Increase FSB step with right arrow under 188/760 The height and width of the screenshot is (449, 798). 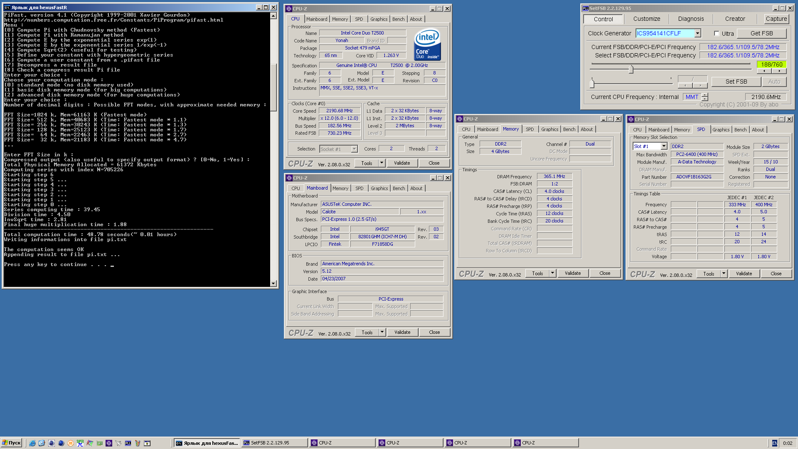coord(779,71)
